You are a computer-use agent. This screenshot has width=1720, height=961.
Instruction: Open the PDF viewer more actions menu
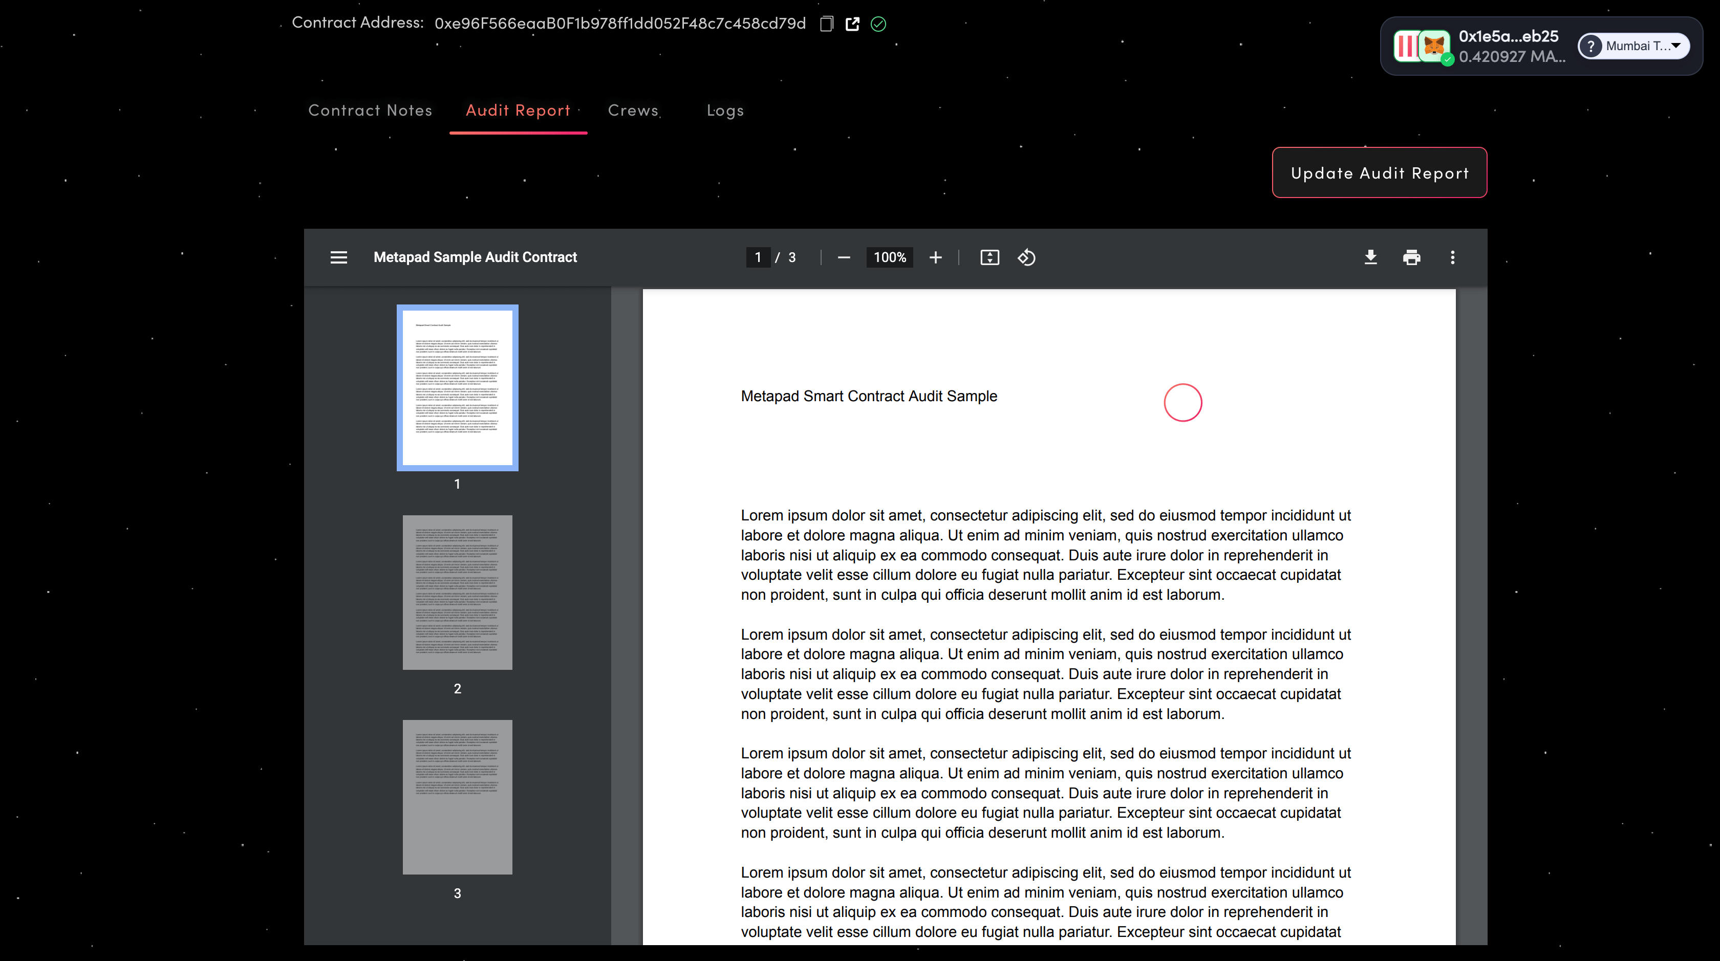tap(1452, 257)
